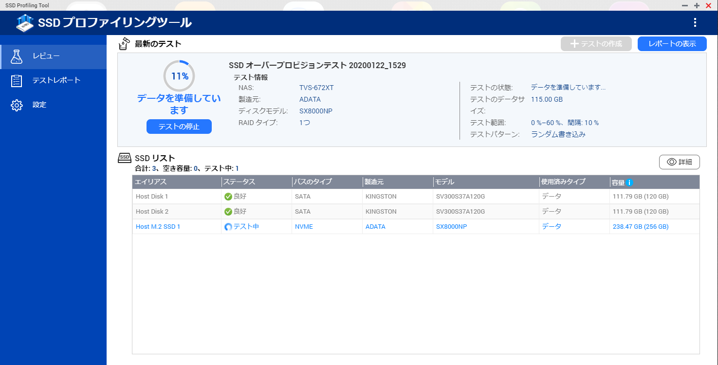Screen dimensions: 718x365
Task: Click the 詳細 button with eye icon
Action: [680, 162]
